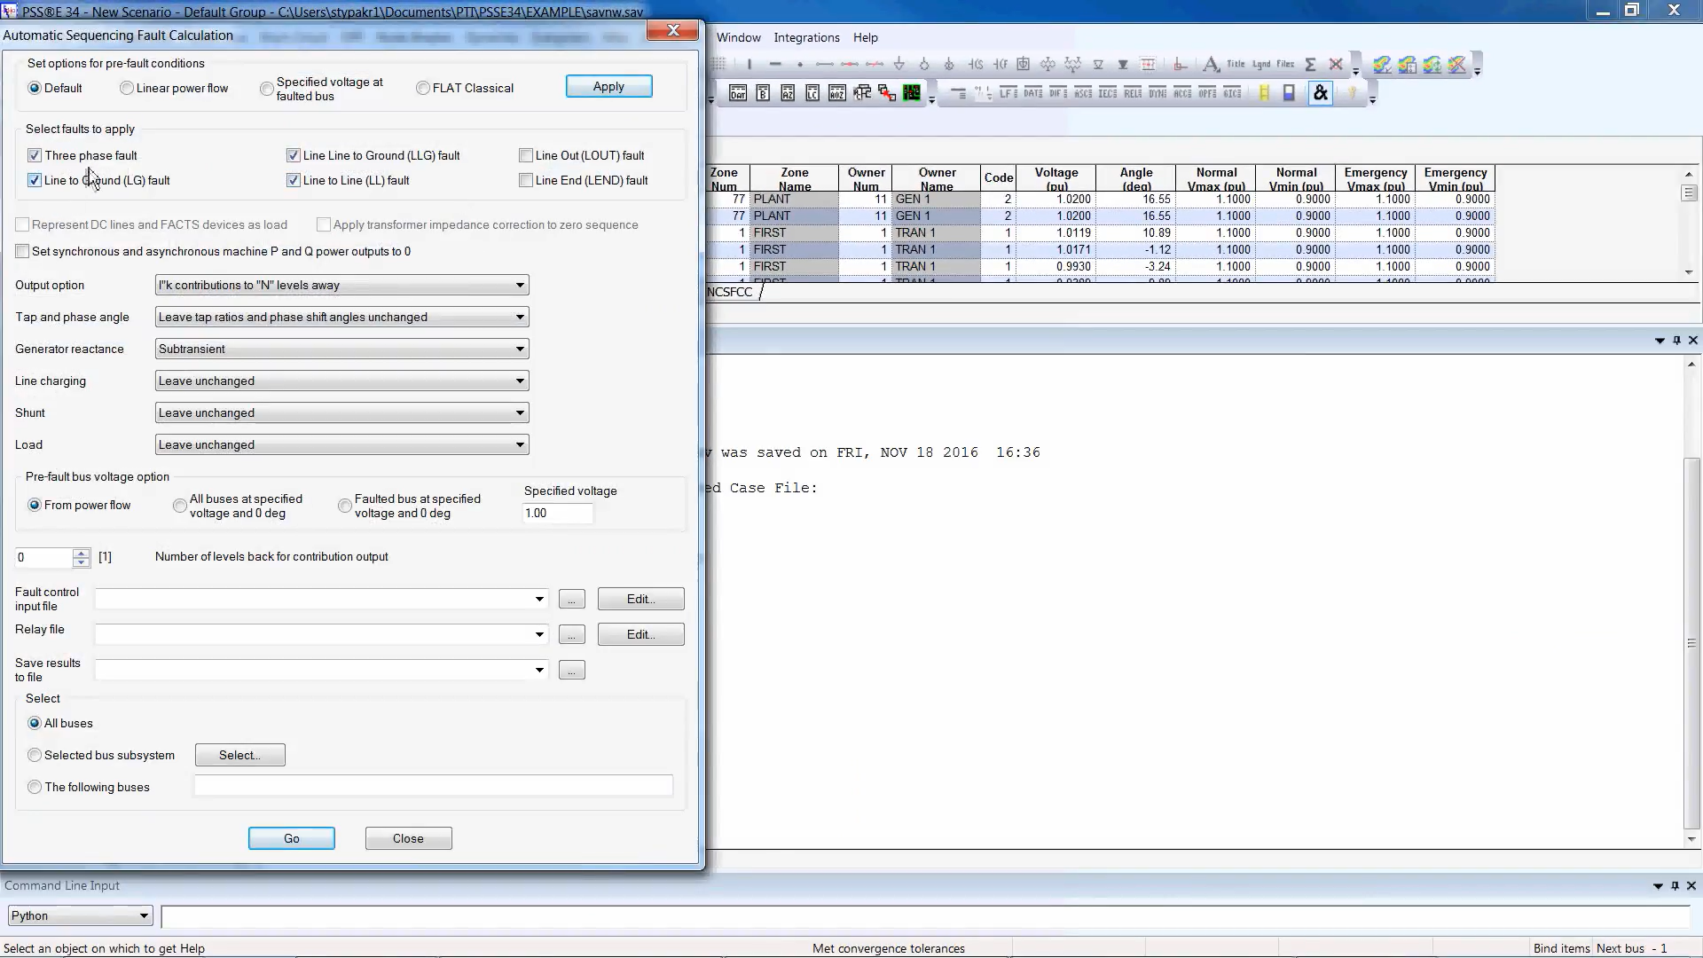Click the blue-filled level gauge icon
Screen dimensions: 1703x958
1289,93
